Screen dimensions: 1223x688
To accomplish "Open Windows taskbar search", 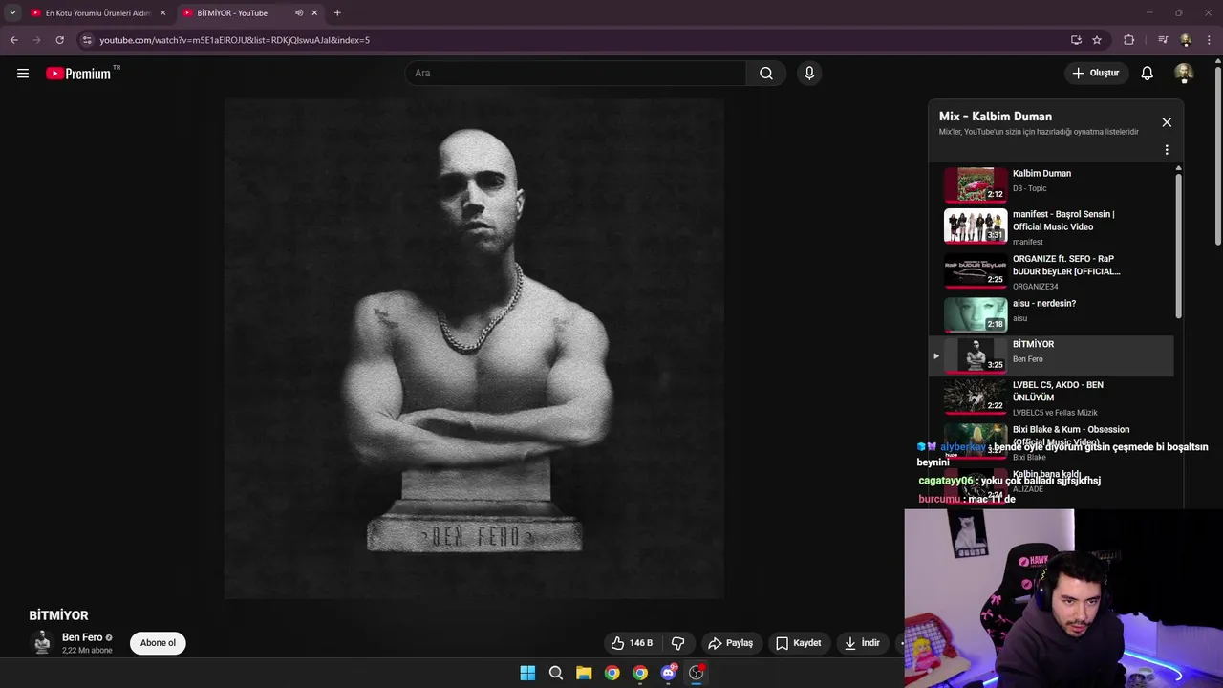I will pyautogui.click(x=556, y=673).
